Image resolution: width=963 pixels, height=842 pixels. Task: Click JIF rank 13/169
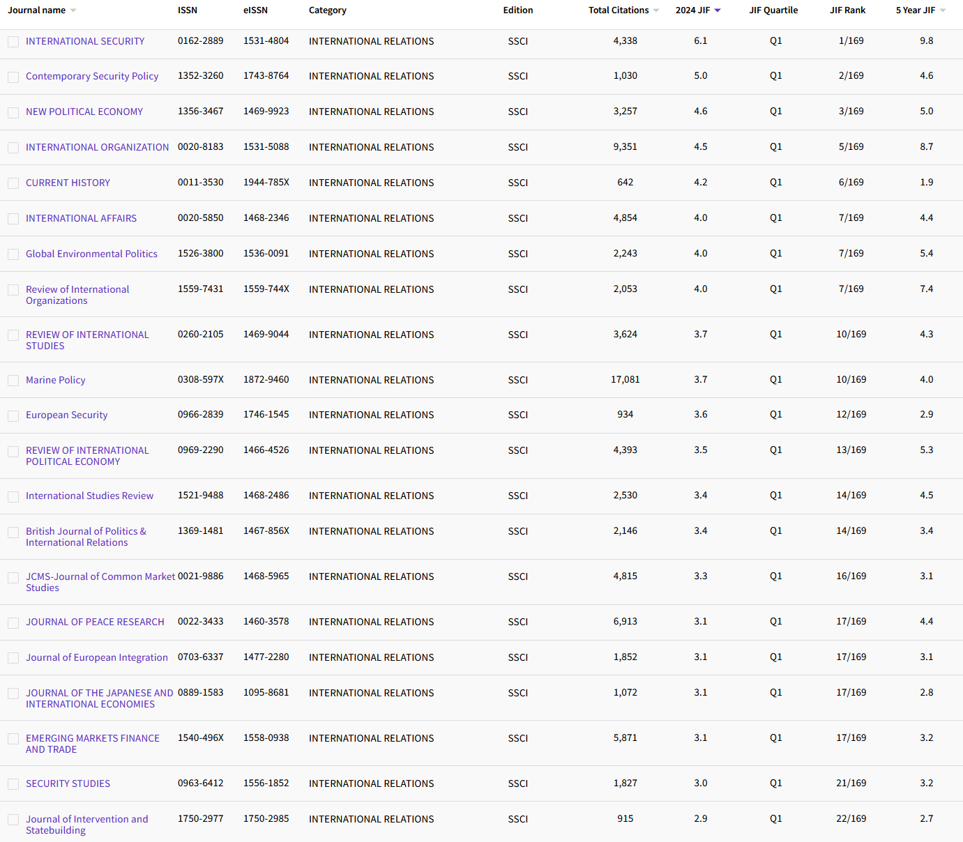click(x=851, y=450)
